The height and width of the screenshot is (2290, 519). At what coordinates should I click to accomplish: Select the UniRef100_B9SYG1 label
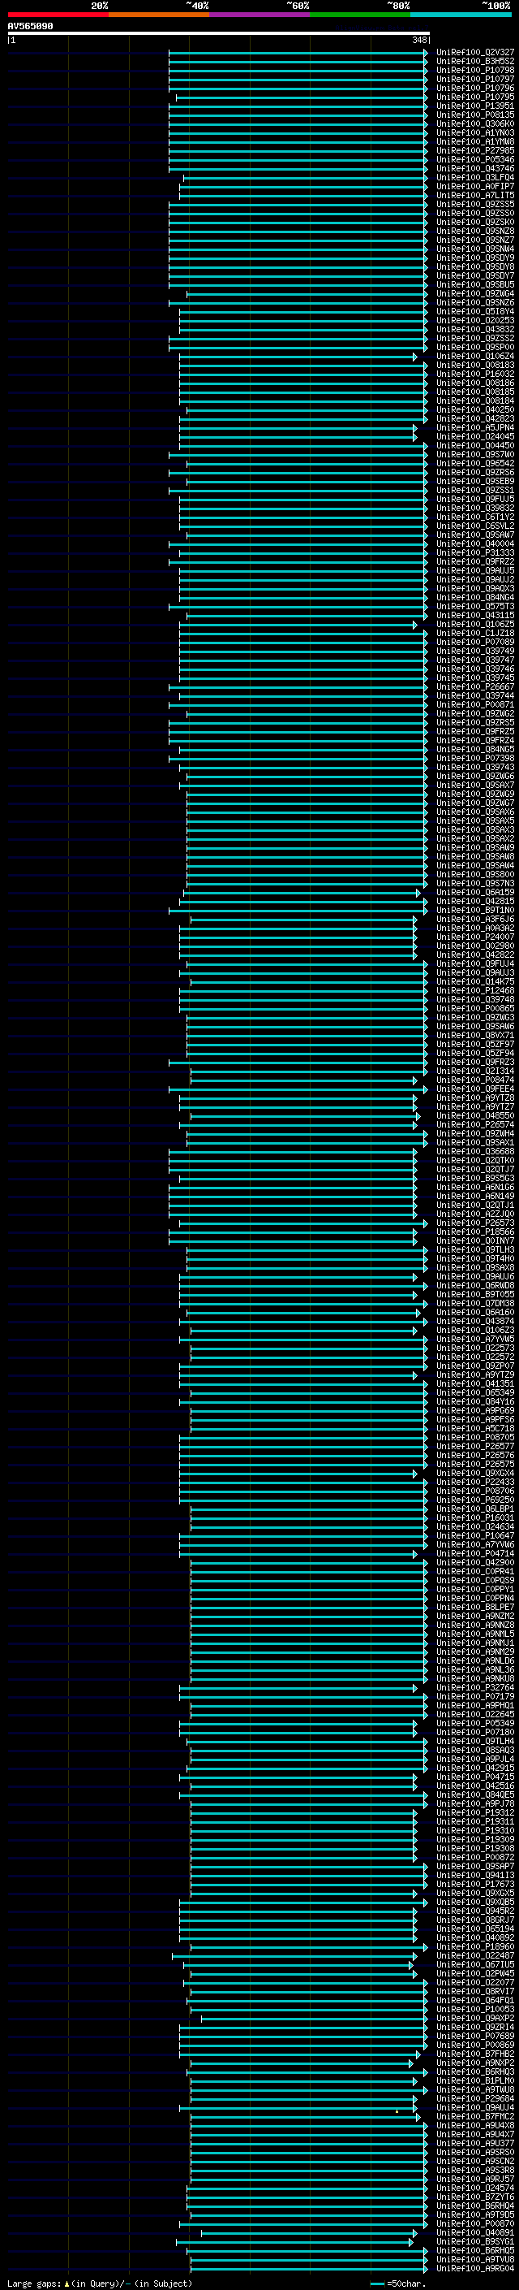click(475, 2241)
